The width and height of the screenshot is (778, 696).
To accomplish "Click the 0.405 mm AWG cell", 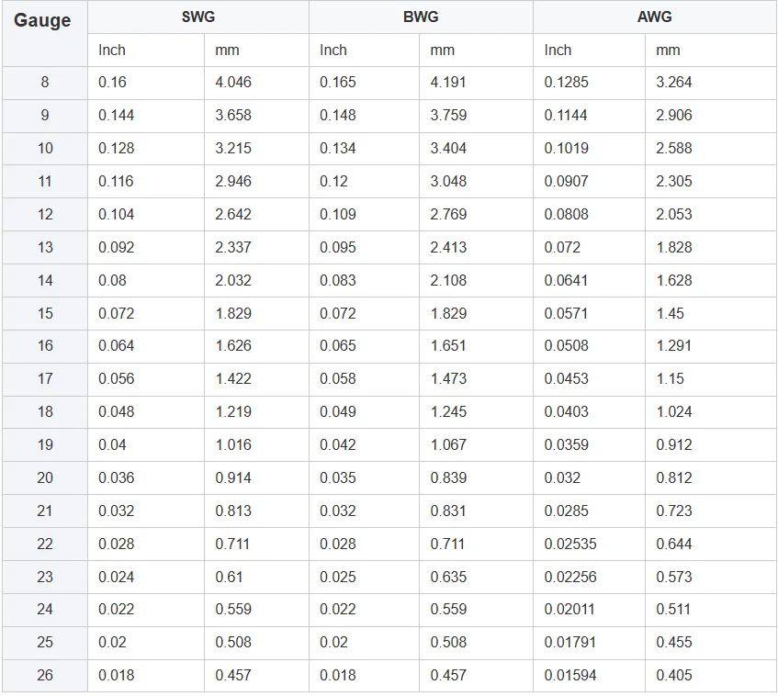I will click(674, 675).
